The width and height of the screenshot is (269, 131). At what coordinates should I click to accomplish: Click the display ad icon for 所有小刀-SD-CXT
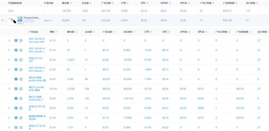point(16,60)
